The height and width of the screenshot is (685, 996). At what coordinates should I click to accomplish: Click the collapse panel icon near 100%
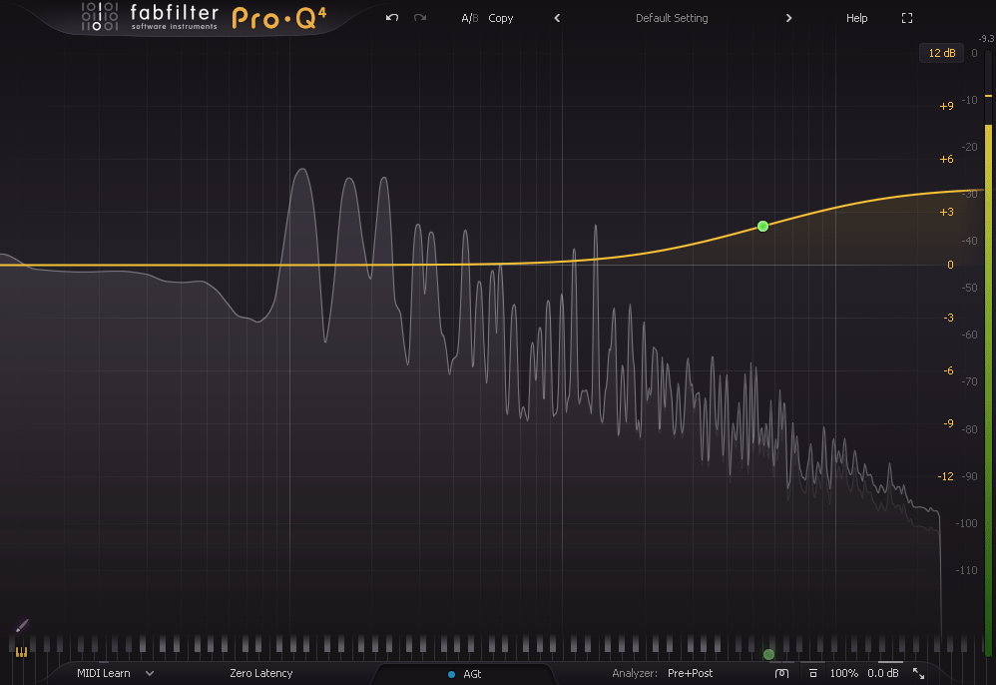[813, 673]
